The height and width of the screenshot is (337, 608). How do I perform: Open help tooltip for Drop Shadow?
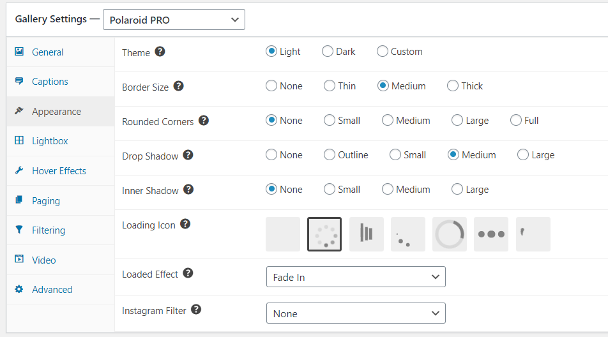point(188,155)
